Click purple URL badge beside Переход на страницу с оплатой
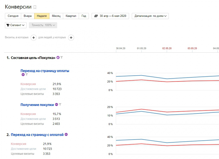The height and width of the screenshot is (159, 219). 66,134
